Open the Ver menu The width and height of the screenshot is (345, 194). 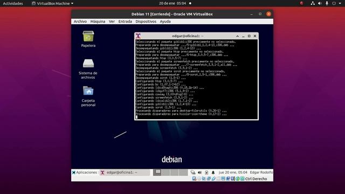[x=112, y=22]
